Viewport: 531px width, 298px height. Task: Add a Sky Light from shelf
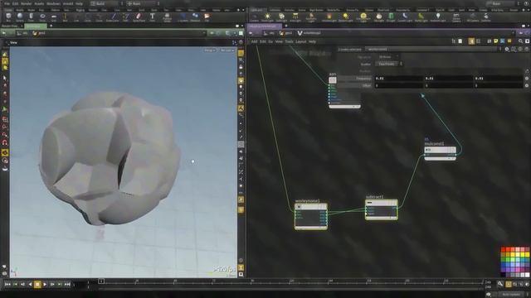coord(379,17)
